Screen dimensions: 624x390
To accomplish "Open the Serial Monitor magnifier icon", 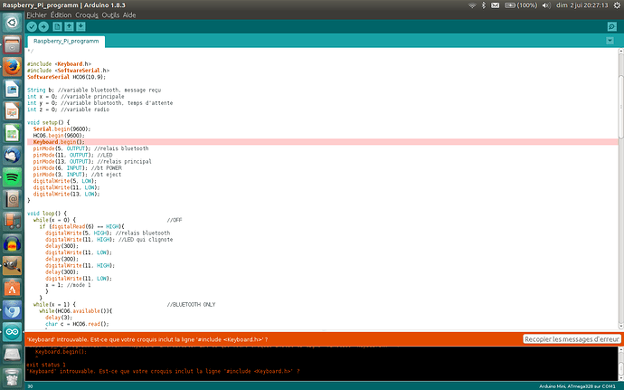I will point(612,26).
